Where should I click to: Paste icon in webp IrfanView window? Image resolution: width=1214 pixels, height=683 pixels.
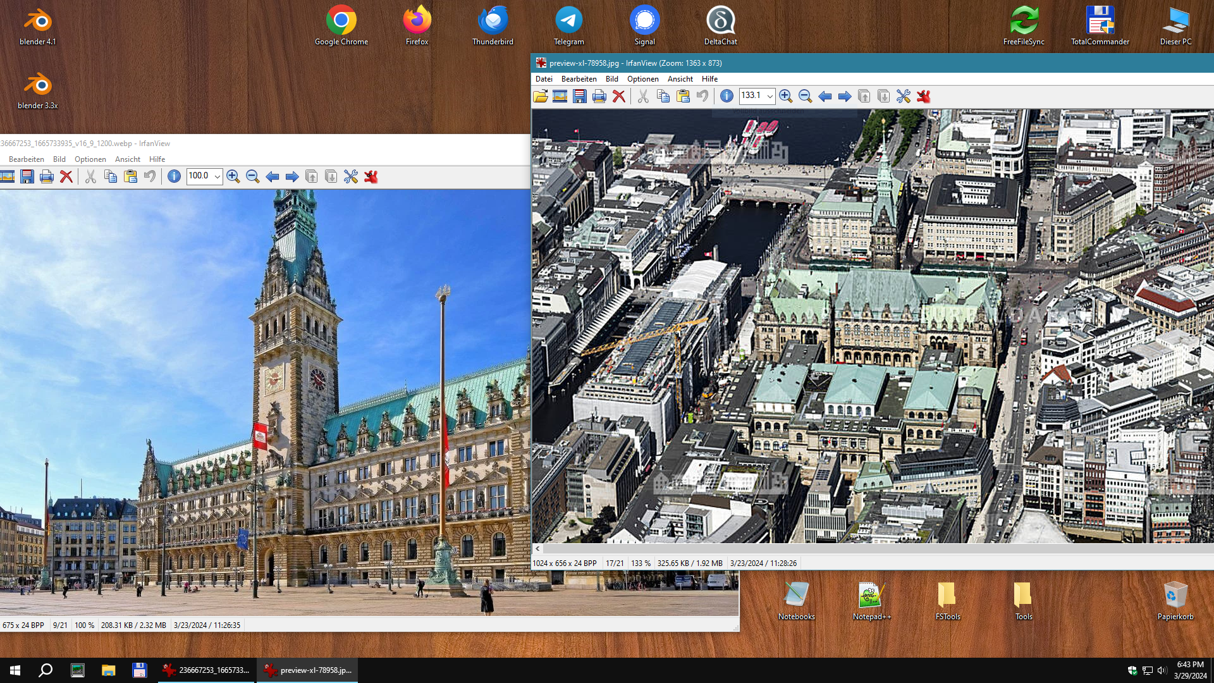[130, 176]
